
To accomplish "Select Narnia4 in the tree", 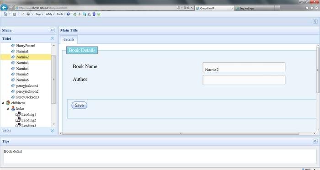I will tap(22, 69).
